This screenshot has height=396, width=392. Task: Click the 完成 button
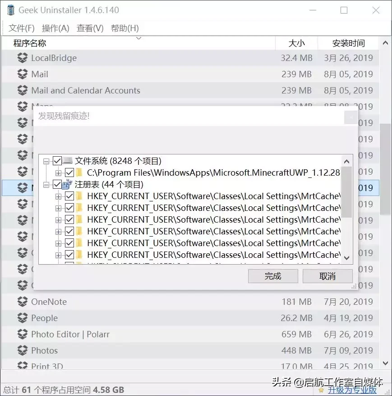273,276
